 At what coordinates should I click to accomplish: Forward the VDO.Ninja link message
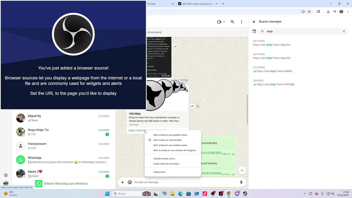192,106
